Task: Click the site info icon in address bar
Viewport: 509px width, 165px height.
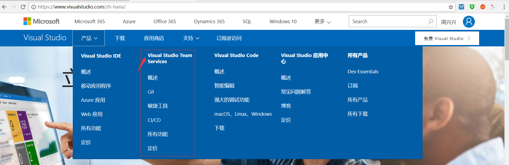Action: tap(34, 7)
